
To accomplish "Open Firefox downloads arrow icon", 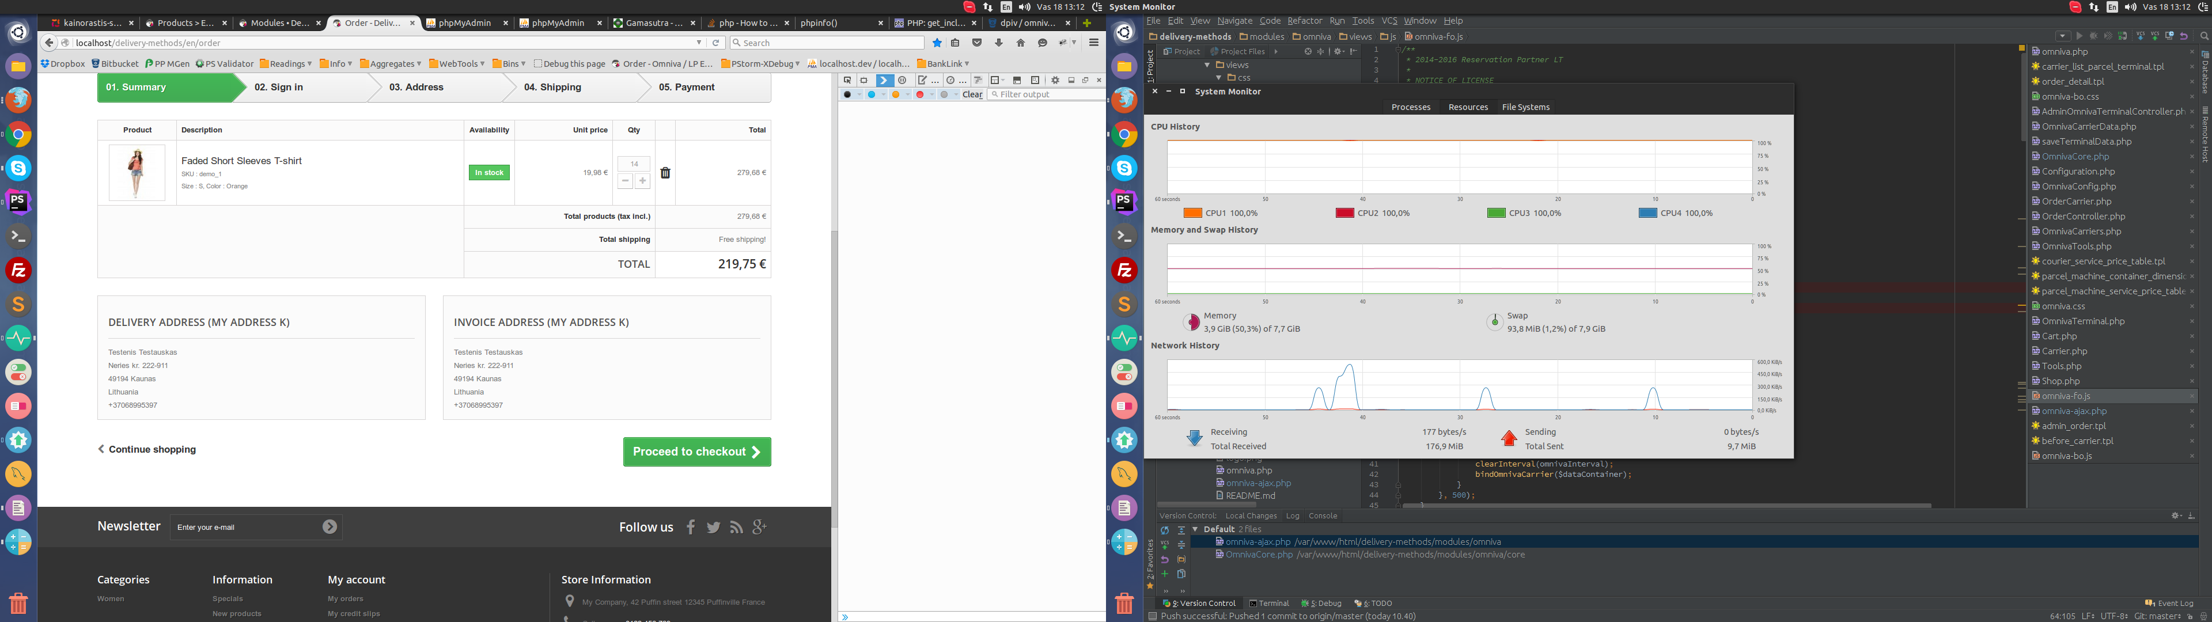I will pos(999,43).
